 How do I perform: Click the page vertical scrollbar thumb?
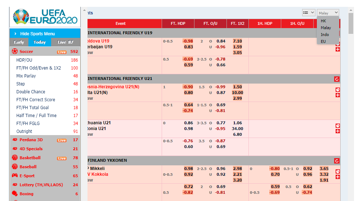click(x=351, y=23)
